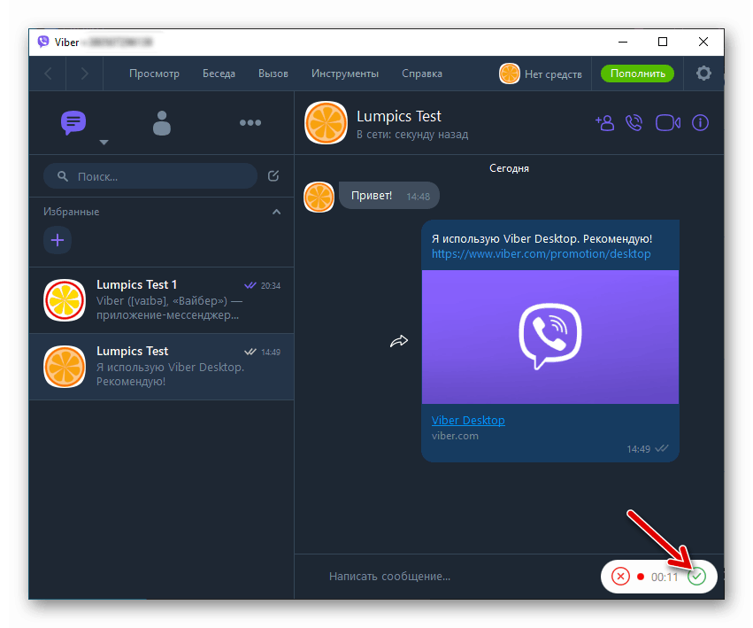Minimize the Viber window
753x628 pixels.
(x=623, y=42)
